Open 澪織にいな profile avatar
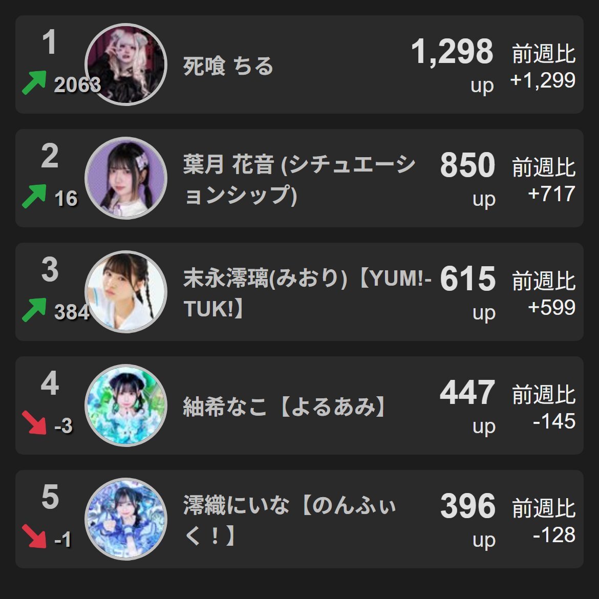 click(125, 519)
